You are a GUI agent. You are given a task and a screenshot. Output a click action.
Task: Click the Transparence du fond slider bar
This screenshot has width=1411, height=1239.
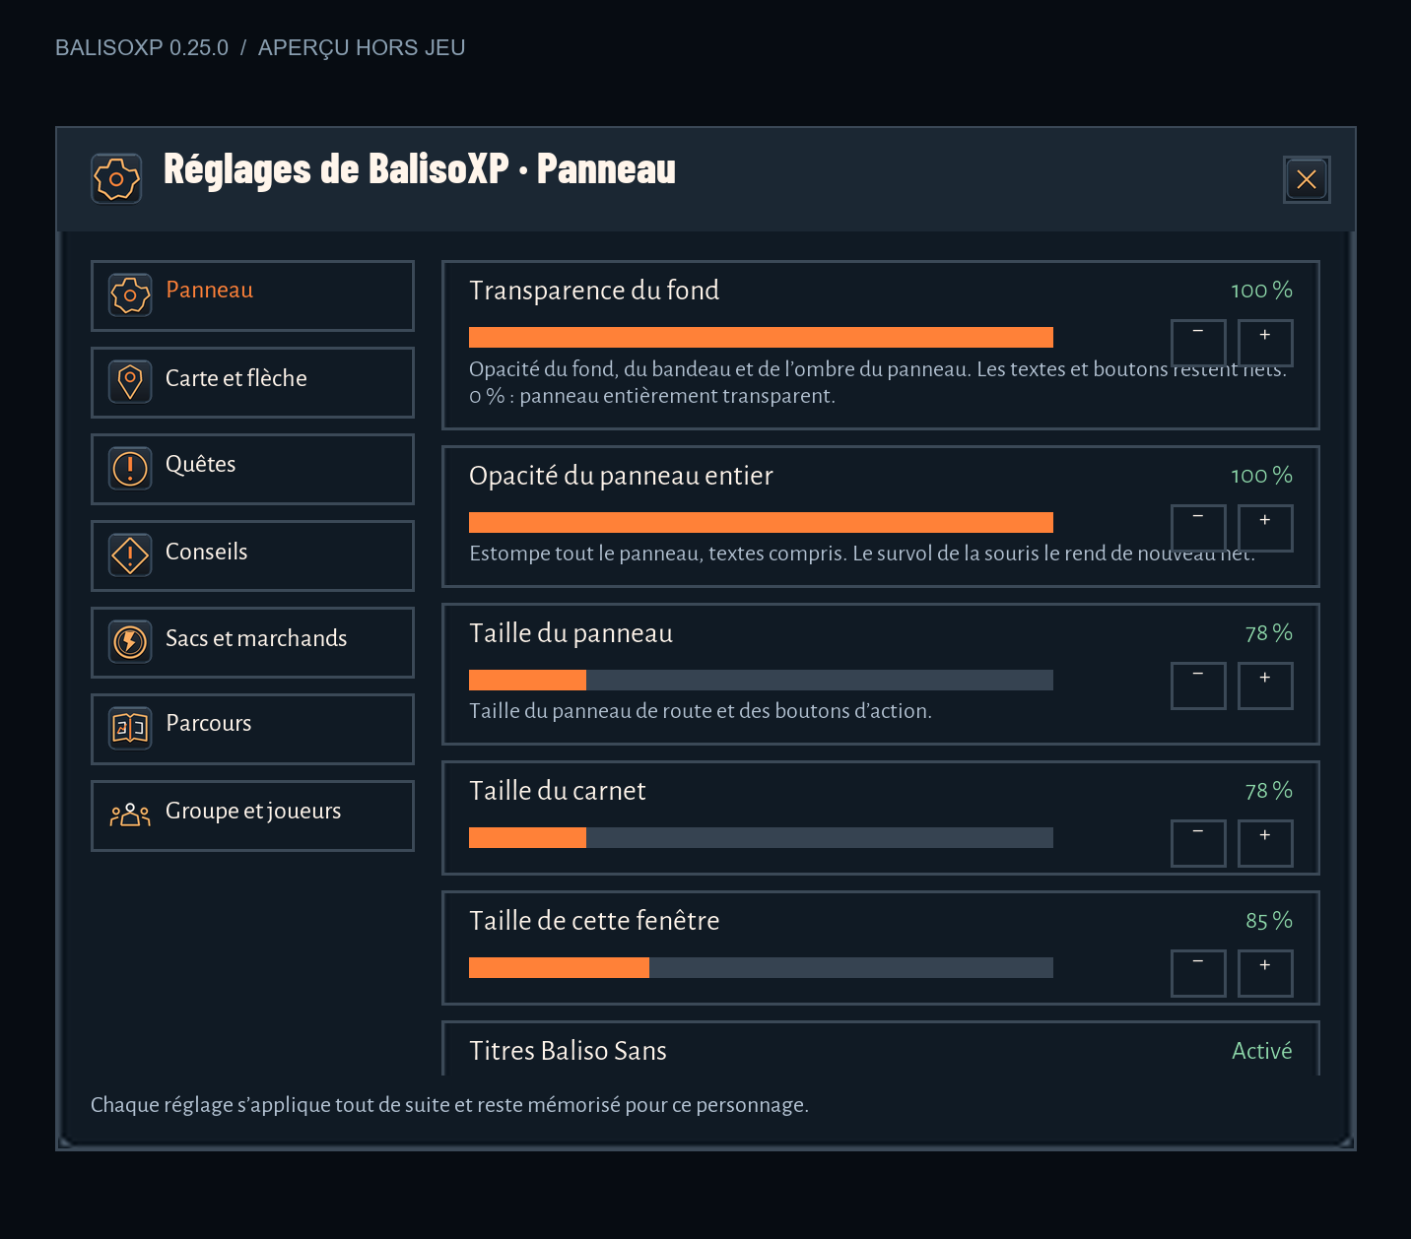(761, 337)
